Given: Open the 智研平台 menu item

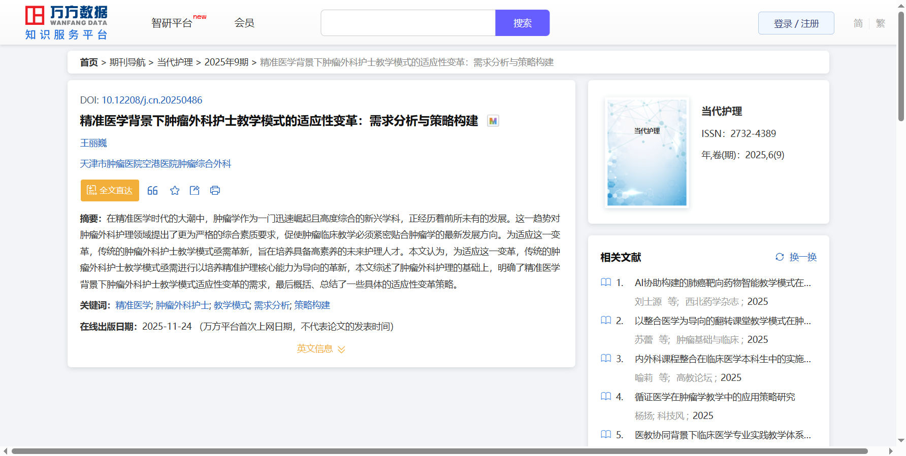Looking at the screenshot, I should [x=172, y=23].
